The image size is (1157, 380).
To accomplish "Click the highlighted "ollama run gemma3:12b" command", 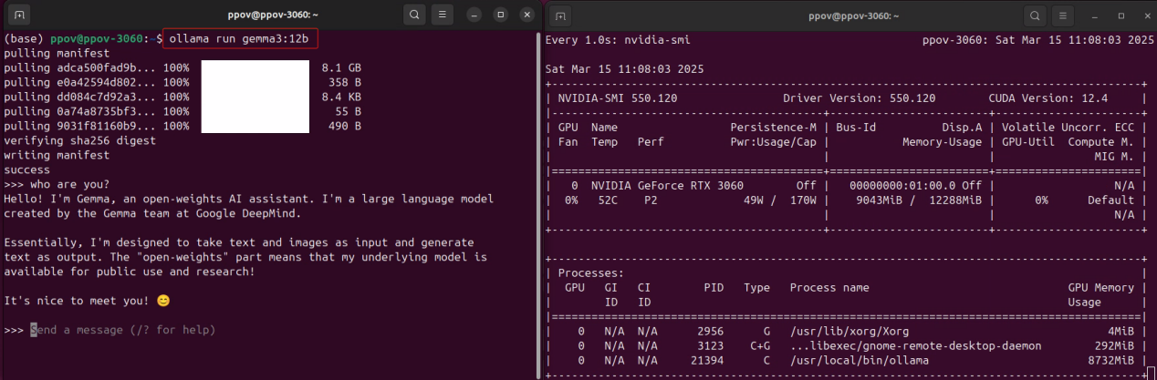I will coord(242,38).
